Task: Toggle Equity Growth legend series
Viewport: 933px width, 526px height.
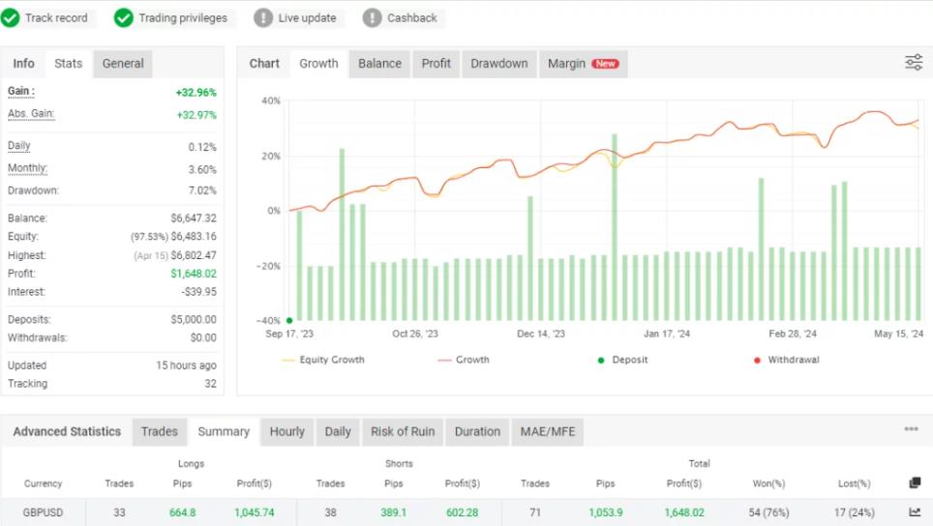Action: [323, 360]
